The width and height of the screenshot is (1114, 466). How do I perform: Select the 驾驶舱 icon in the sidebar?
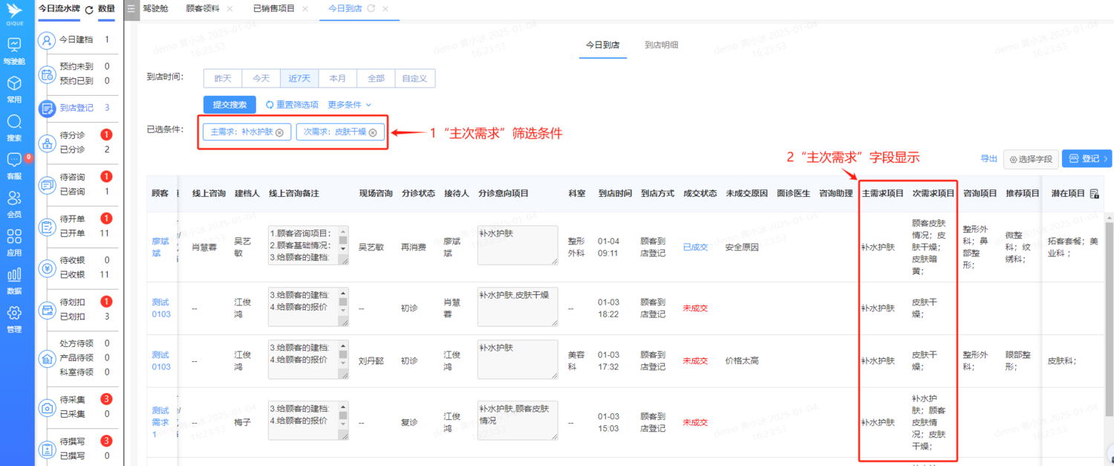click(x=13, y=51)
